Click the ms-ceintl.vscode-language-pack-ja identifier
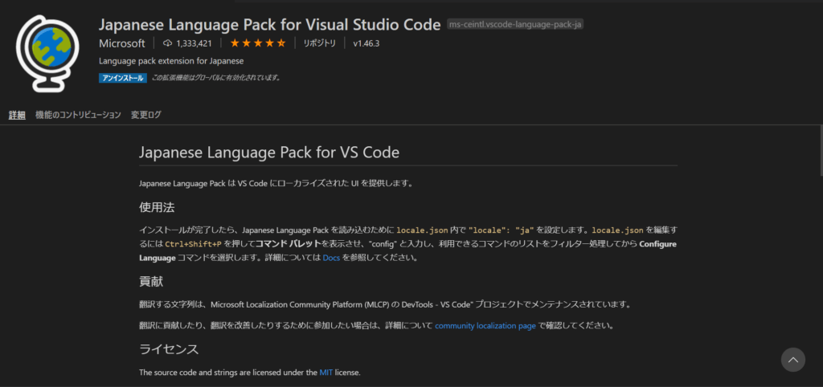Viewport: 823px width, 387px height. (x=515, y=25)
